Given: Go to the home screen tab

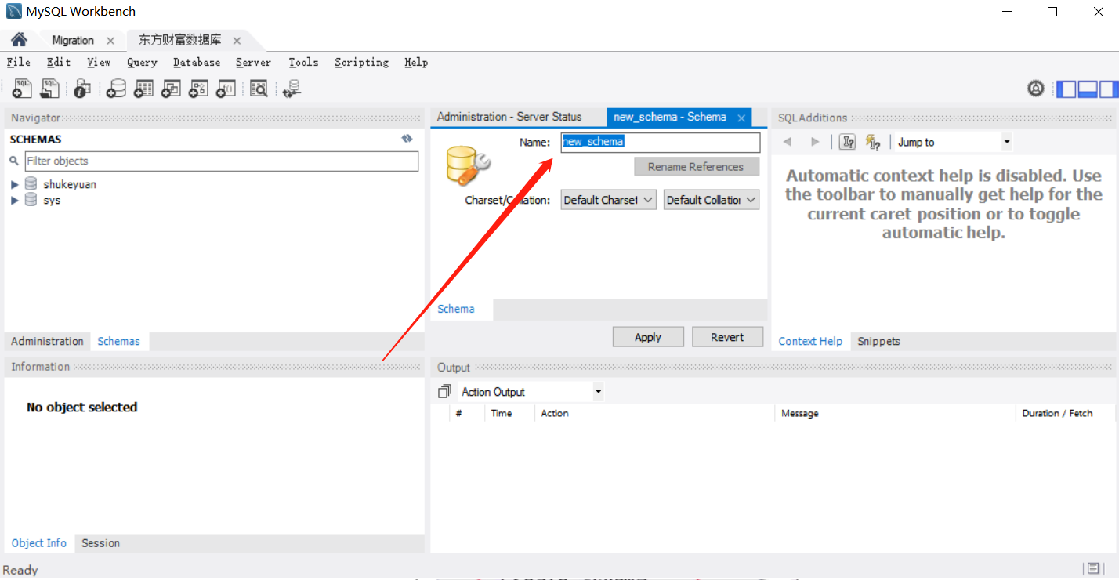Looking at the screenshot, I should 19,40.
